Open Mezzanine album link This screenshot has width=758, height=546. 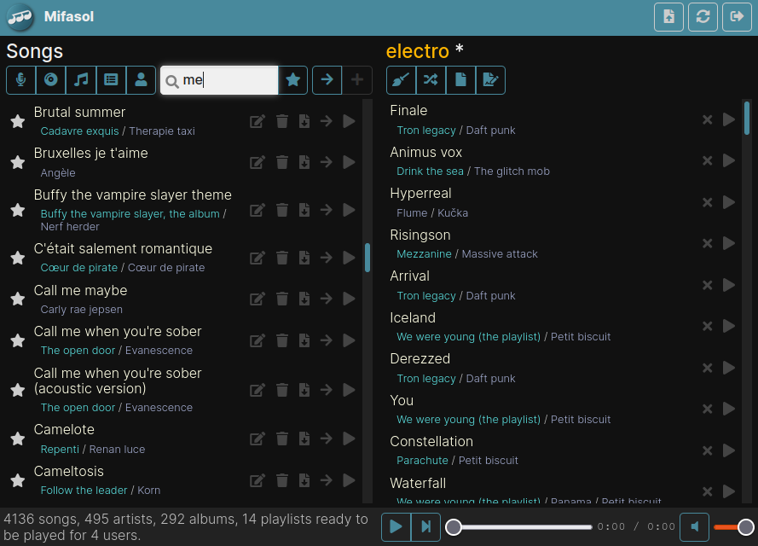424,254
